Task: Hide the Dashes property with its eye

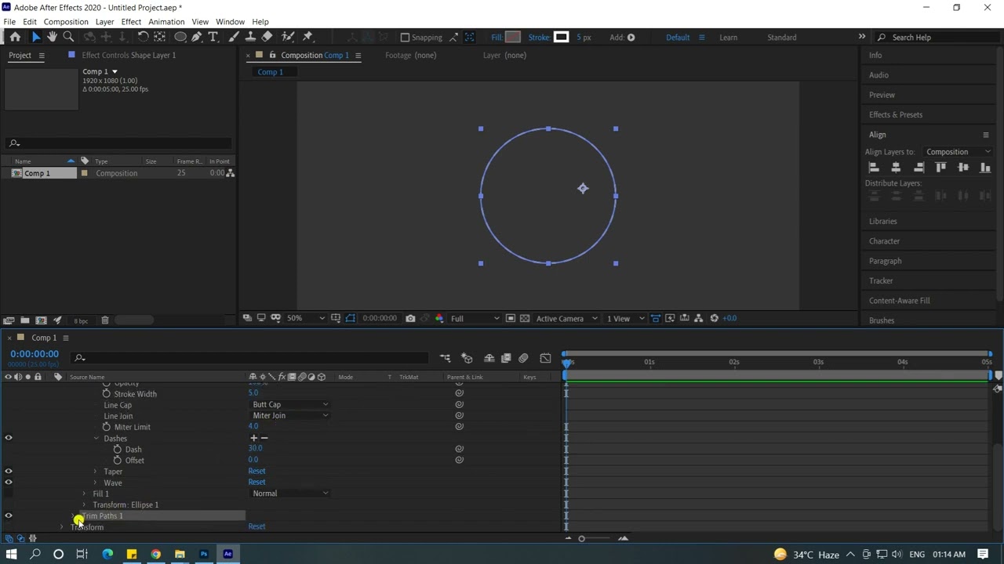Action: click(9, 438)
